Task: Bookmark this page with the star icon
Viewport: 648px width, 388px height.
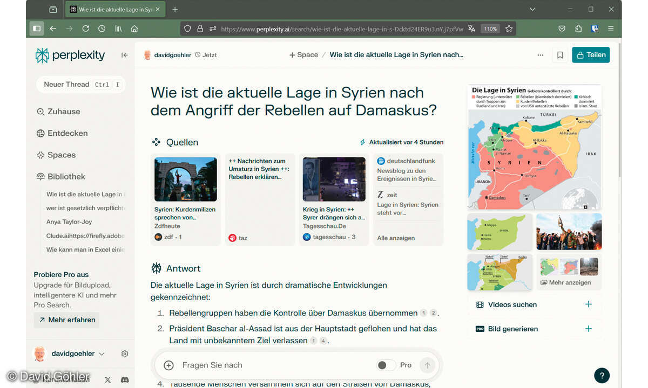Action: (x=509, y=29)
